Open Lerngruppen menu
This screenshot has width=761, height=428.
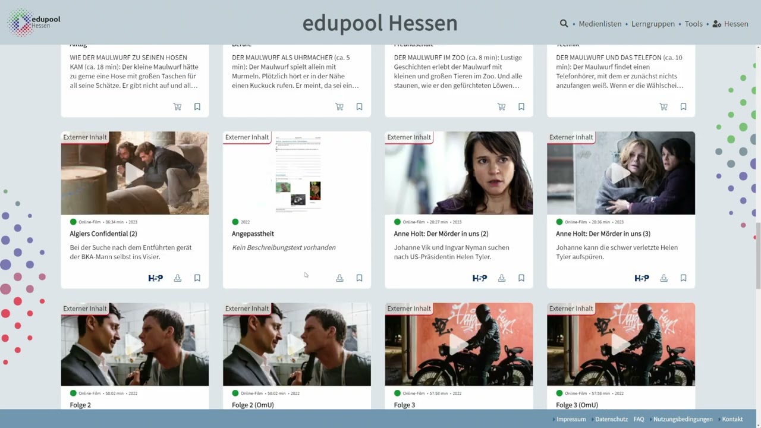click(653, 24)
